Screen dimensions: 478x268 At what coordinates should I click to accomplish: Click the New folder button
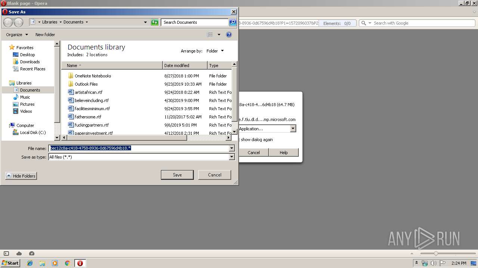pyautogui.click(x=45, y=35)
